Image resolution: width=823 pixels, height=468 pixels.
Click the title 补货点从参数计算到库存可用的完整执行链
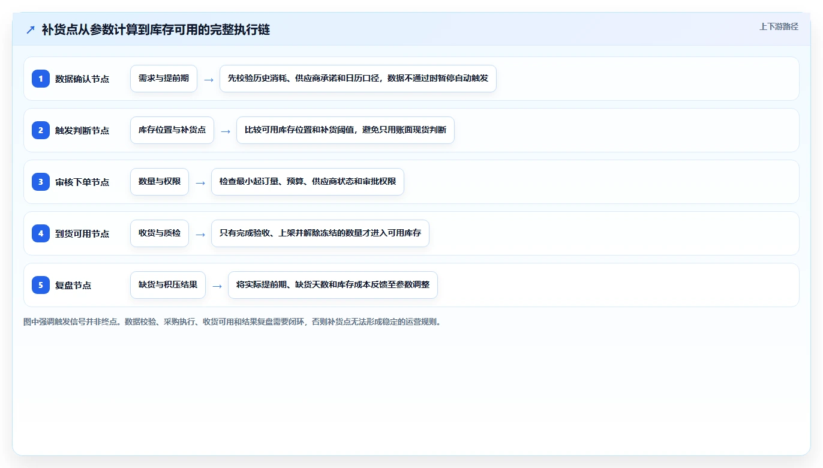tap(156, 29)
